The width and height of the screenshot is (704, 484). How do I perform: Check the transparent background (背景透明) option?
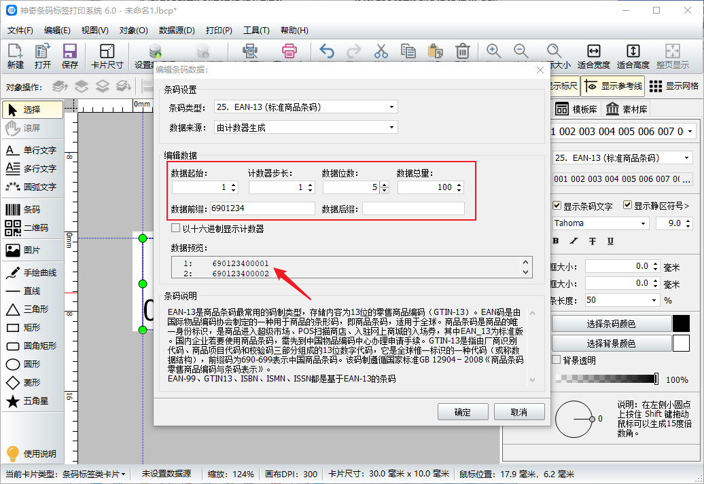557,360
